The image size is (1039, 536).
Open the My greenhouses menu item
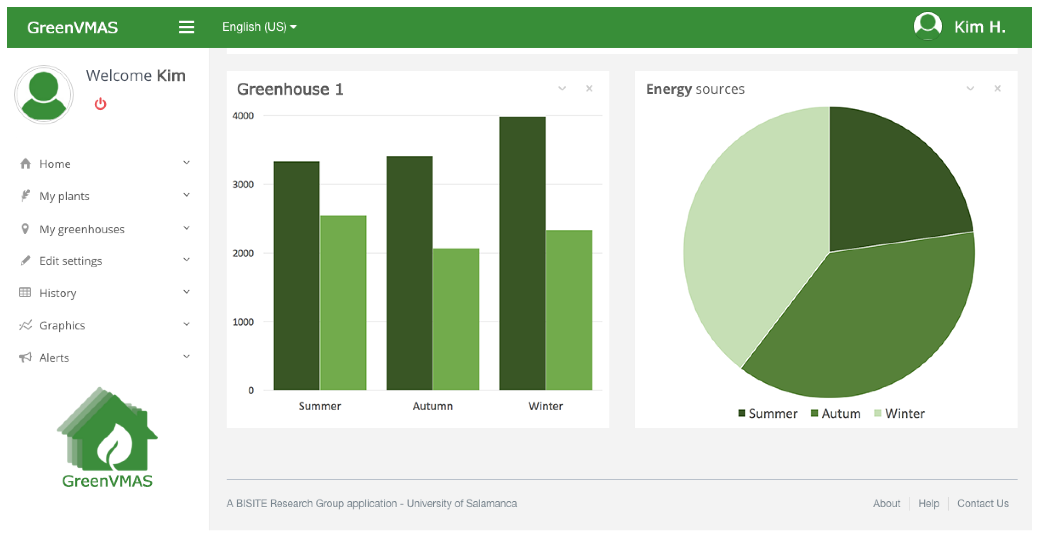point(82,229)
